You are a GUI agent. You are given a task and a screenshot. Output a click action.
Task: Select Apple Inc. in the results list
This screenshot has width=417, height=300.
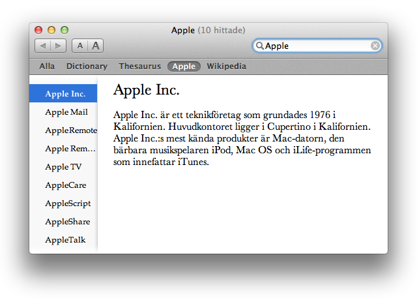click(63, 93)
